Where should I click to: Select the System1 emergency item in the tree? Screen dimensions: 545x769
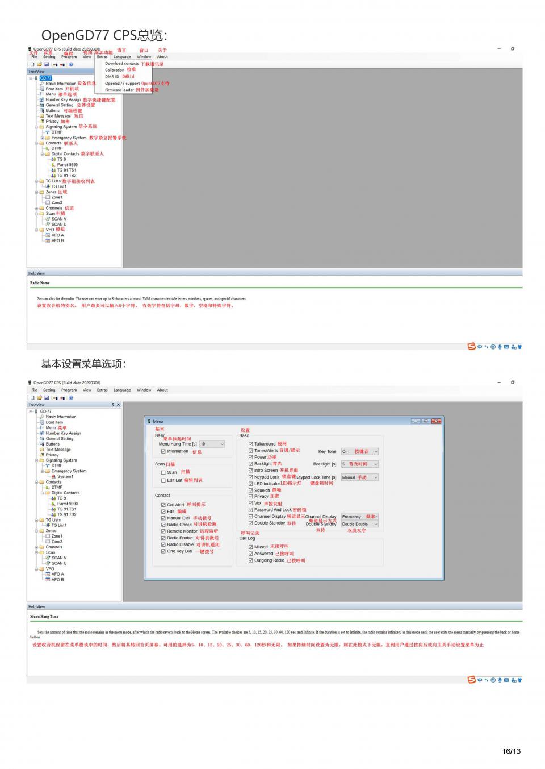pos(65,476)
